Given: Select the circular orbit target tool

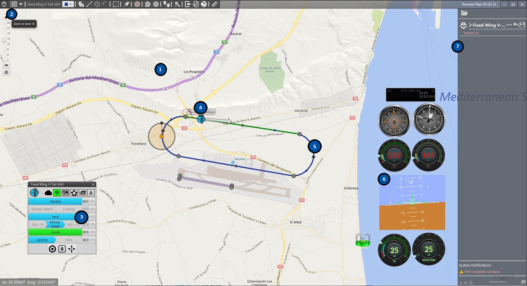Looking at the screenshot, I should point(97,4).
